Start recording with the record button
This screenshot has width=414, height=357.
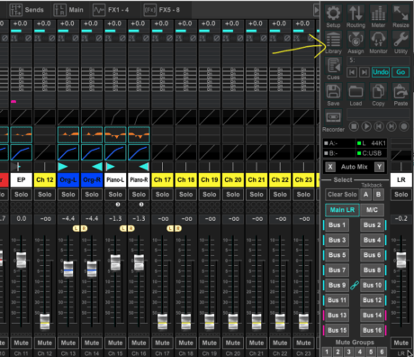click(x=404, y=126)
